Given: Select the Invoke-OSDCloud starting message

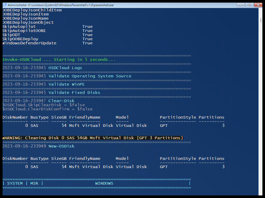Looking at the screenshot, I should coord(59,59).
